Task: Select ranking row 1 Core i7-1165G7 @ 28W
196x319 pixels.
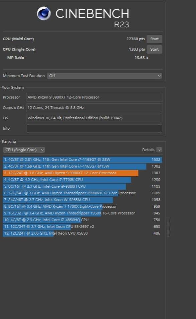Action: coord(82,159)
